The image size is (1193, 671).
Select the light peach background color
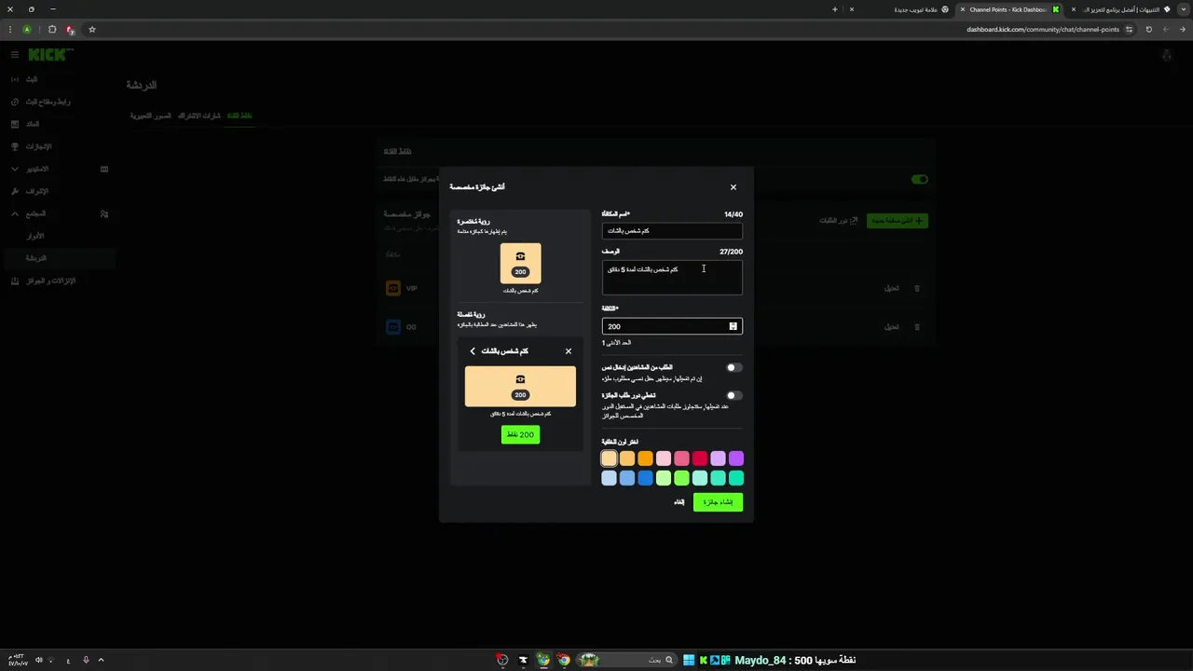click(x=609, y=459)
